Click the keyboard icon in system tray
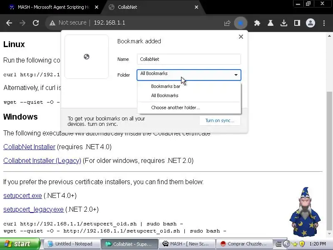The image size is (333, 250). pyautogui.click(x=279, y=244)
